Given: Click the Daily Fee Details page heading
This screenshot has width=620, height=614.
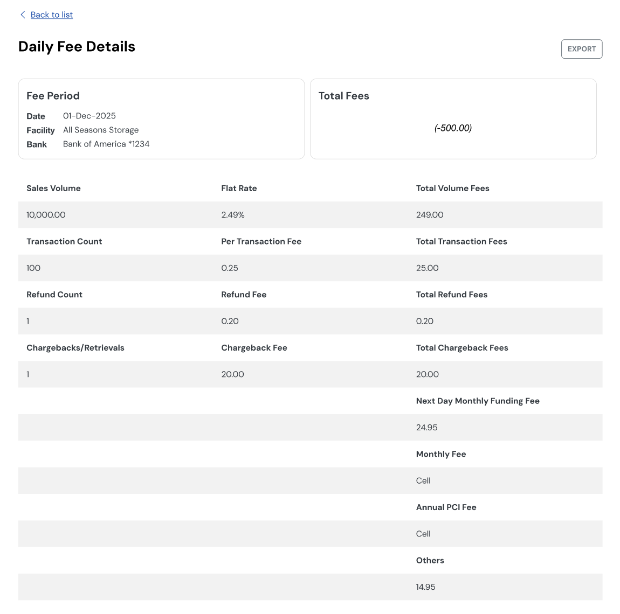Looking at the screenshot, I should pyautogui.click(x=77, y=47).
